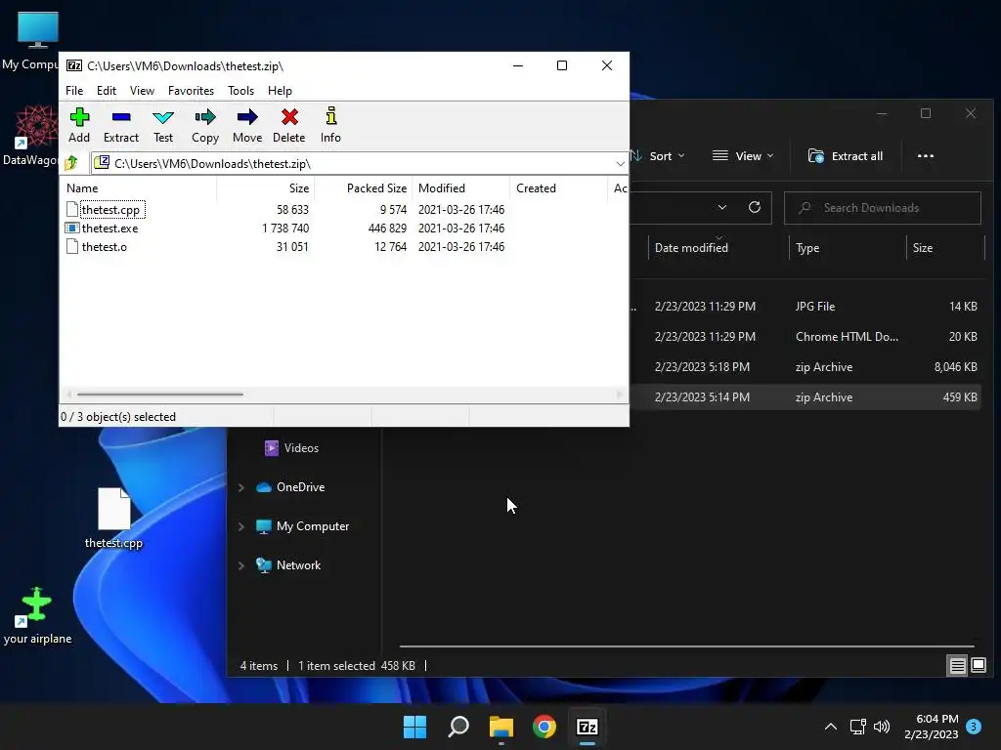
Task: Expand the 7-Zip address path dropdown
Action: (620, 164)
